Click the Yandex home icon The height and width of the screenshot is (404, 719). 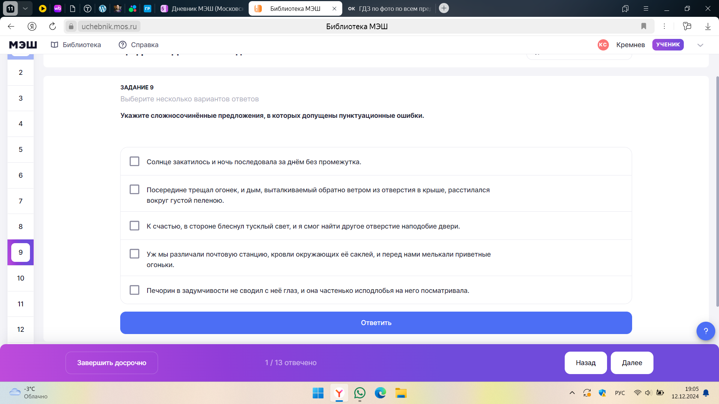[32, 26]
